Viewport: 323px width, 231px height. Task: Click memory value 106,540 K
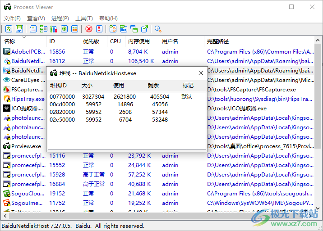(141, 61)
